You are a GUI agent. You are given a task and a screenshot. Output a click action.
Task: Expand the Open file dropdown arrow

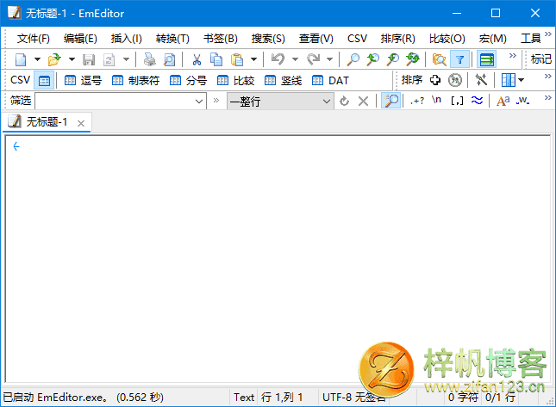(x=72, y=59)
